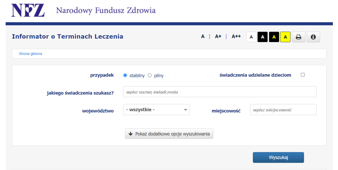Select the stabilny case radio button
The width and height of the screenshot is (338, 170).
point(125,75)
